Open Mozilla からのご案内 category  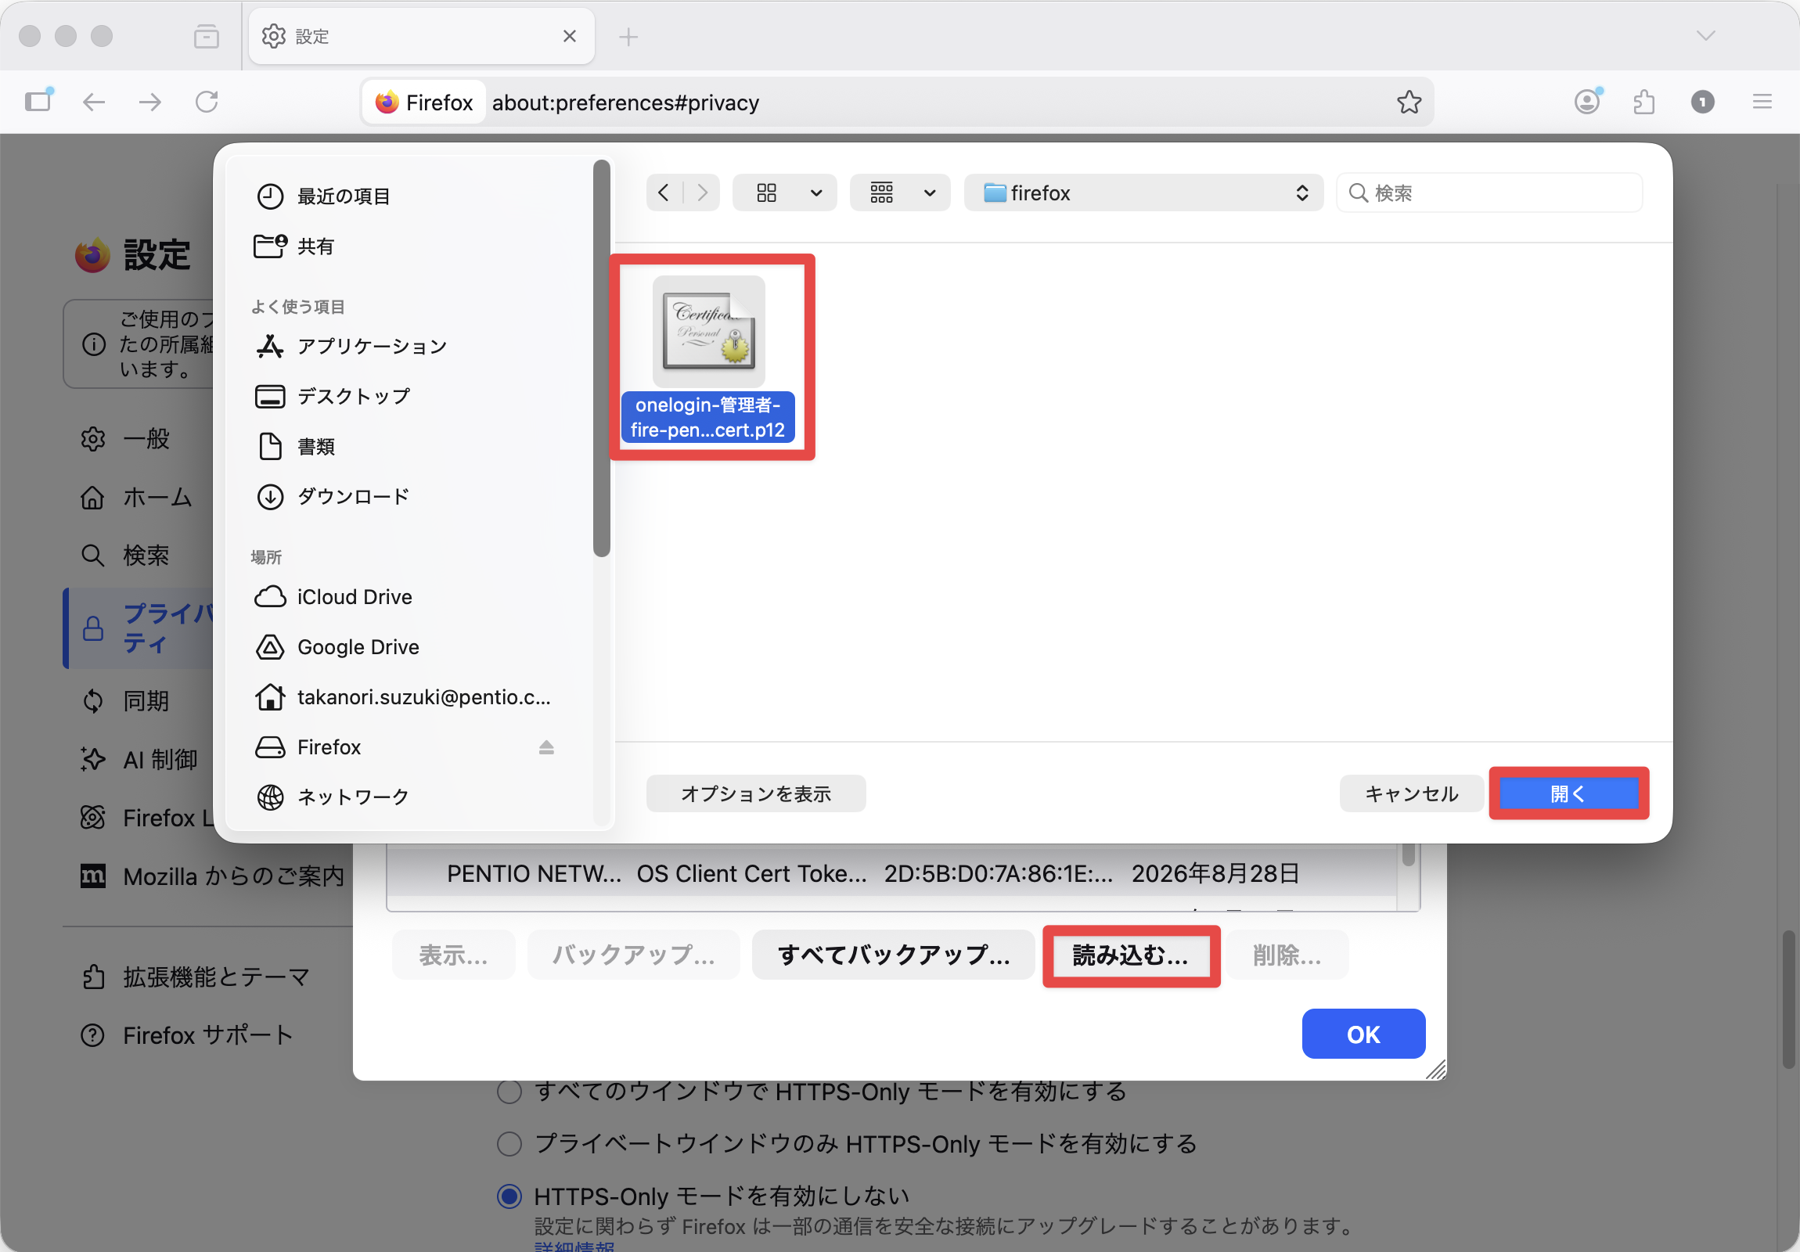pyautogui.click(x=211, y=876)
